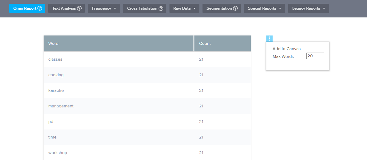Toggle the three-dot options menu icon

[269, 39]
